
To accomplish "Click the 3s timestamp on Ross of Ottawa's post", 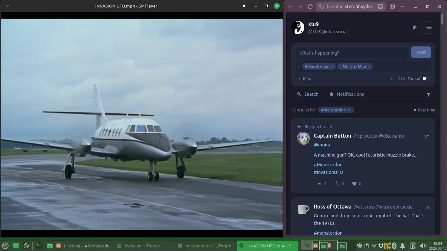I will tap(427, 207).
